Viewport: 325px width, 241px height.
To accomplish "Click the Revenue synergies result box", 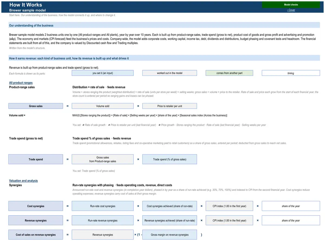I will 36,220.
